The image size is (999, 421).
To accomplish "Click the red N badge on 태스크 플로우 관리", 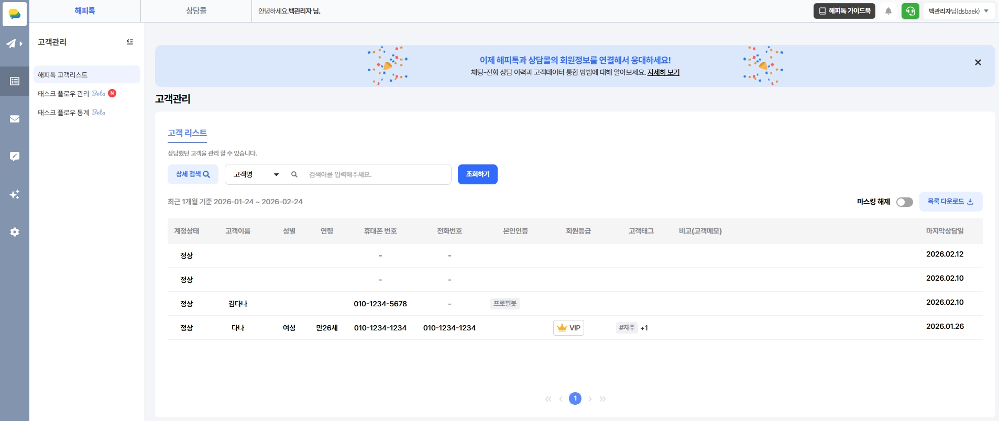I will pyautogui.click(x=112, y=93).
